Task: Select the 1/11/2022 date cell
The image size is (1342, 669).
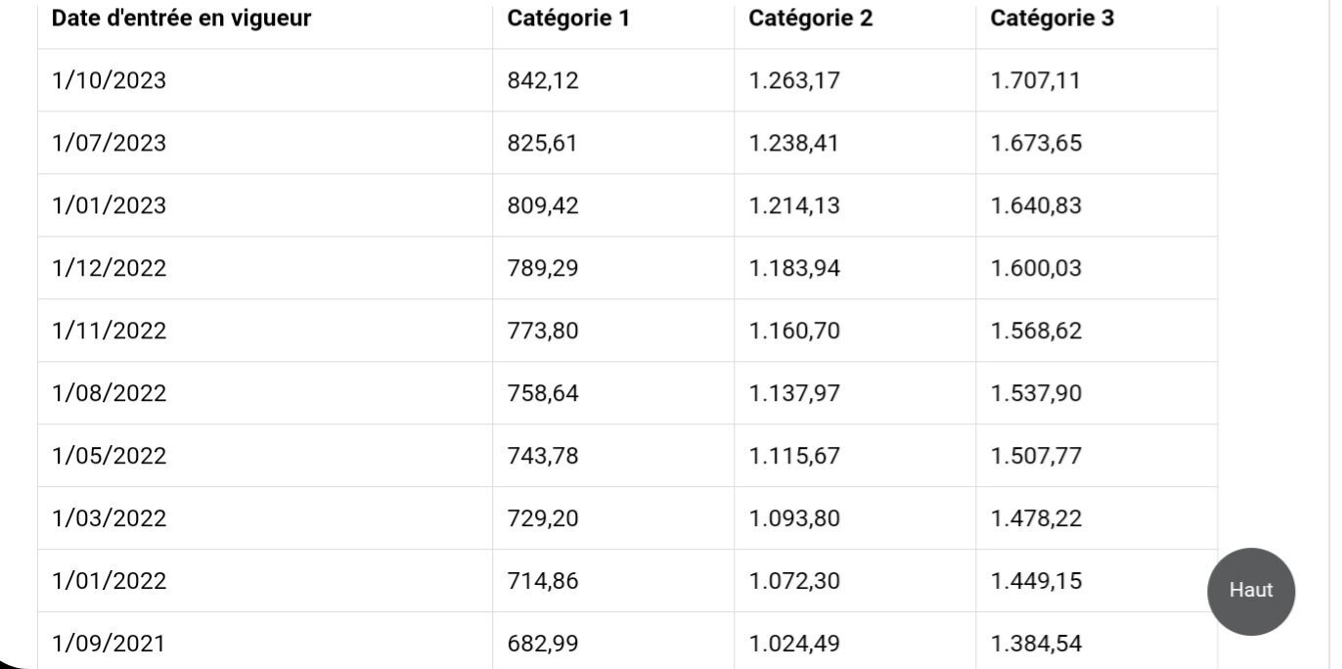Action: [x=109, y=331]
